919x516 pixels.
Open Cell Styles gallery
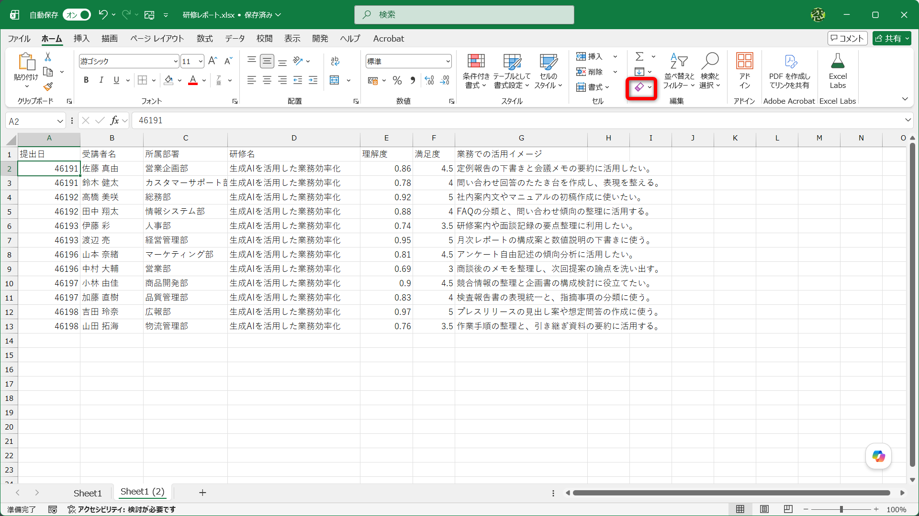549,71
